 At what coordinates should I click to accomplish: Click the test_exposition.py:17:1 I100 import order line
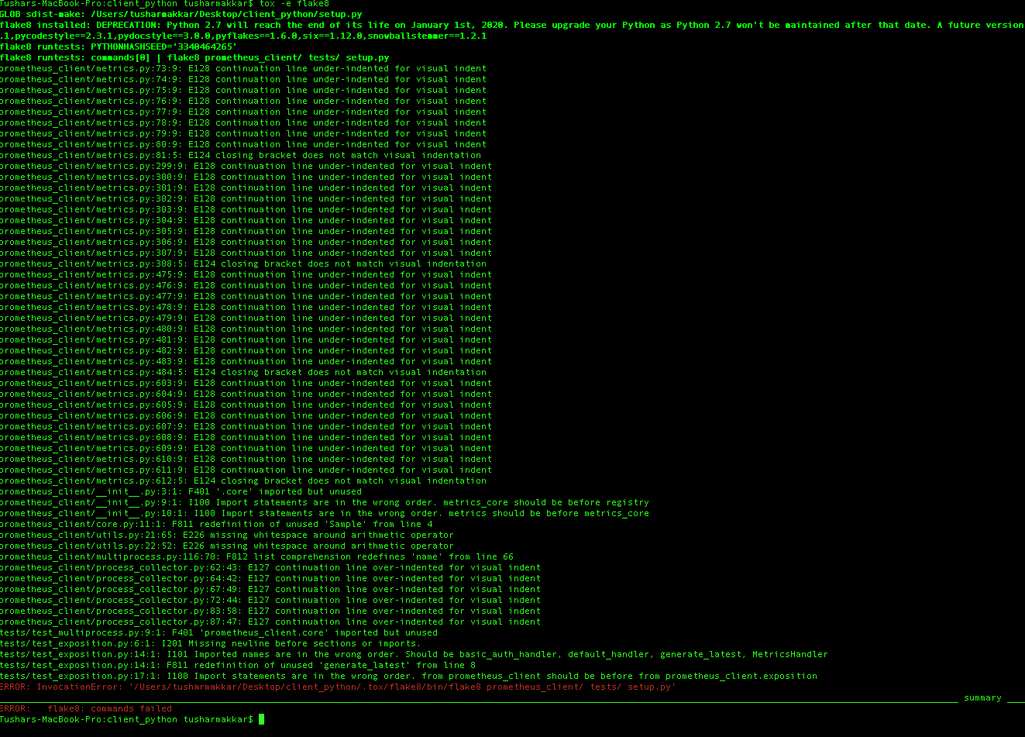pyautogui.click(x=408, y=677)
